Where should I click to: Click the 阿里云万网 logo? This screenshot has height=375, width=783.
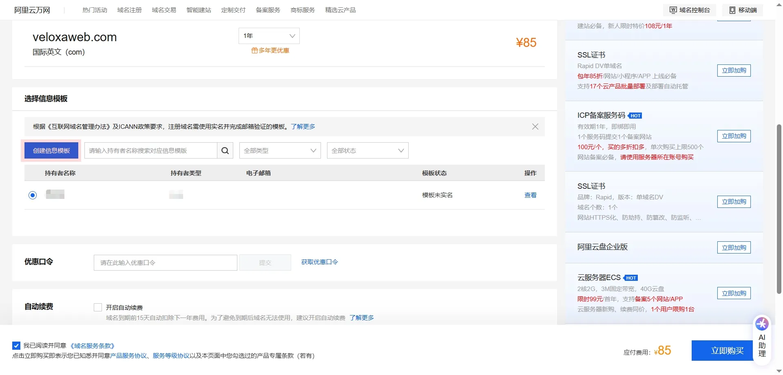tap(32, 9)
